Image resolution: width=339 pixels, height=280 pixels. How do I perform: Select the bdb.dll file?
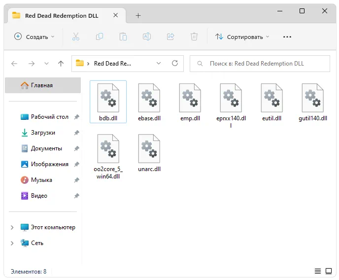point(108,102)
